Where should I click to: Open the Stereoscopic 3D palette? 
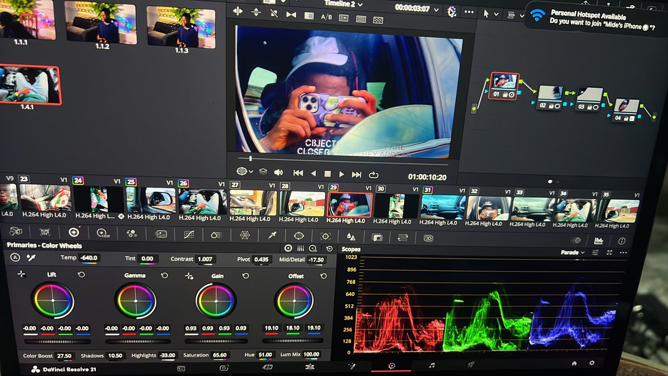[x=428, y=238]
